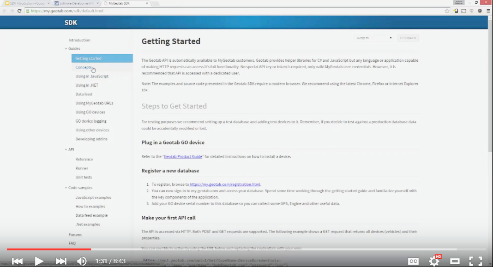Screen dimensions: 493x267
Task: Bookmark this page with the star icon
Action: pyautogui.click(x=447, y=11)
